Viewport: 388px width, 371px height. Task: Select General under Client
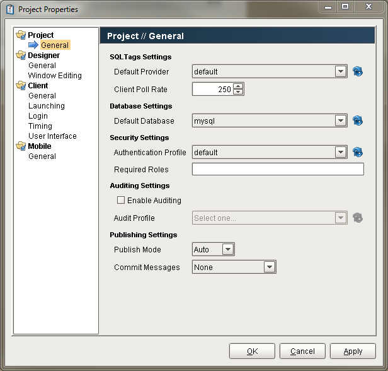[42, 96]
